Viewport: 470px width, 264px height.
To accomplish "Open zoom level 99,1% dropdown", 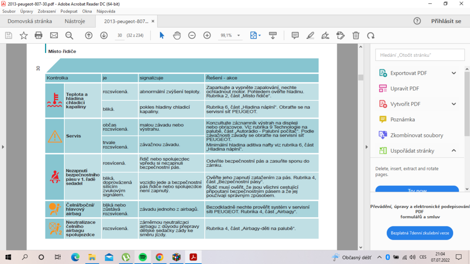I will (239, 35).
